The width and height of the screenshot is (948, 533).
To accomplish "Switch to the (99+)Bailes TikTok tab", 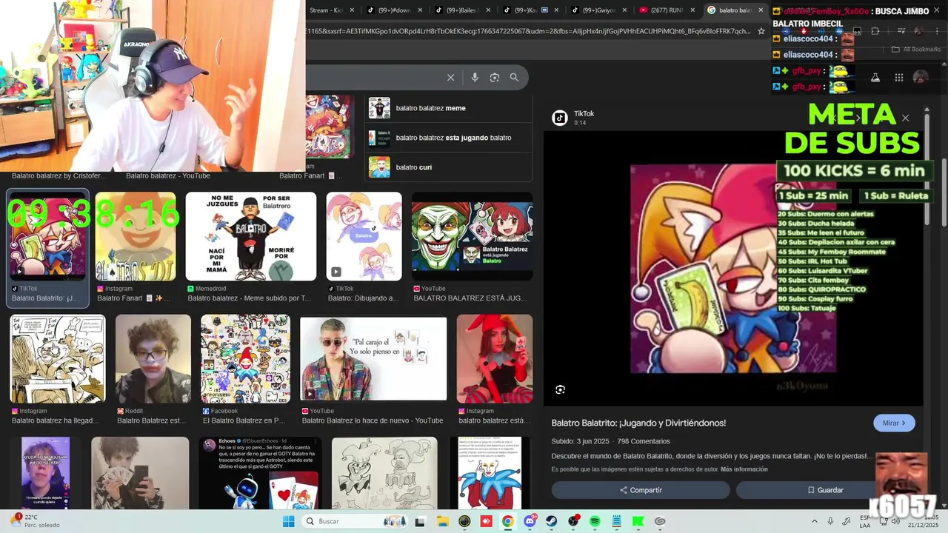I will pyautogui.click(x=462, y=10).
